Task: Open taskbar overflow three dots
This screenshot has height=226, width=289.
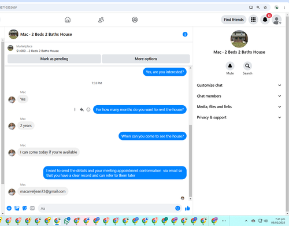Action: (224, 221)
